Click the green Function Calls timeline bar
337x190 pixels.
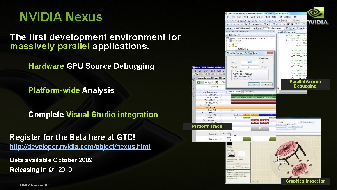point(254,97)
